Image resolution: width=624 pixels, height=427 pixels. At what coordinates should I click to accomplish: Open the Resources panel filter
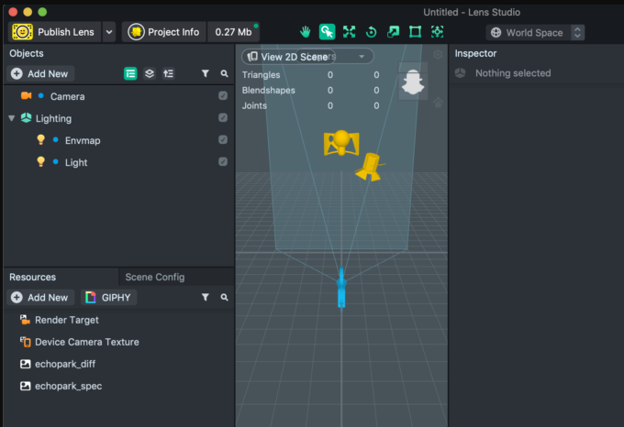206,297
